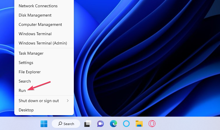Launch the Chat (Teams) taskbar icon
220x130 pixels.
100,124
